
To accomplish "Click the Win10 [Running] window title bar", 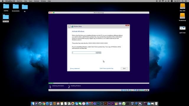I will [99, 13].
